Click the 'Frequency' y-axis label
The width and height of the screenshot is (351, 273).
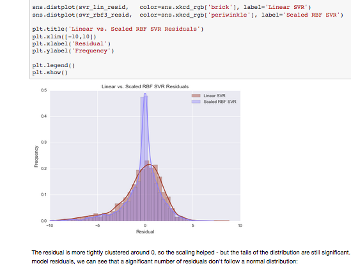click(36, 157)
